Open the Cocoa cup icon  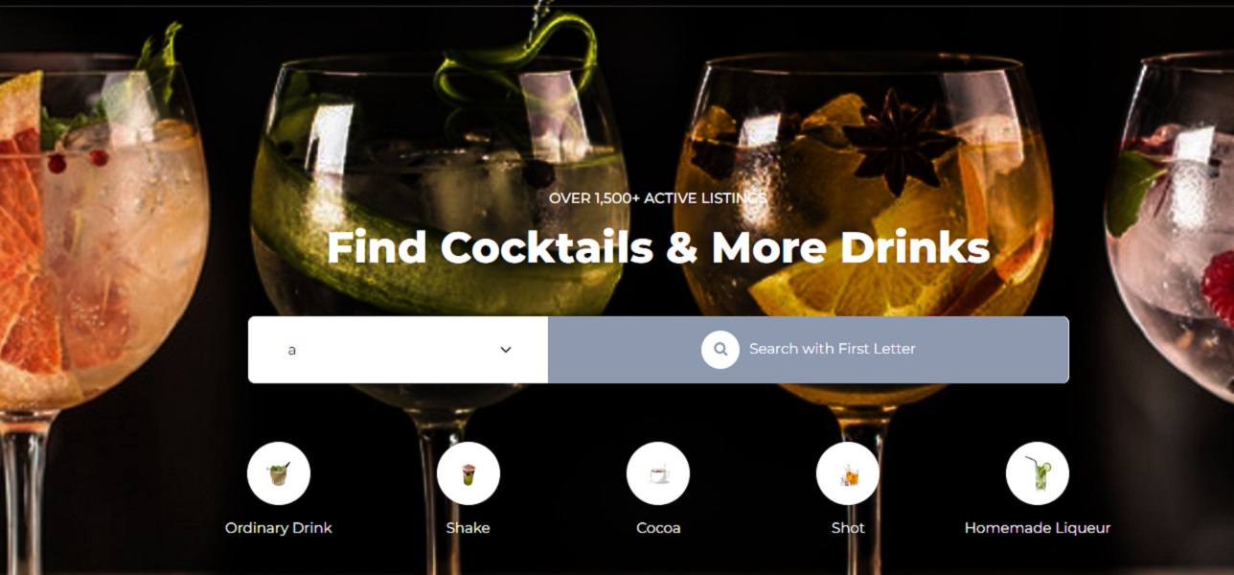(657, 473)
